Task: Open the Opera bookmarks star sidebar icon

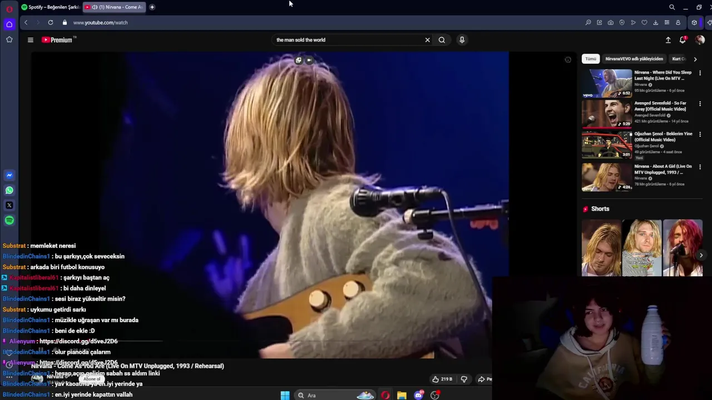Action: click(x=9, y=39)
